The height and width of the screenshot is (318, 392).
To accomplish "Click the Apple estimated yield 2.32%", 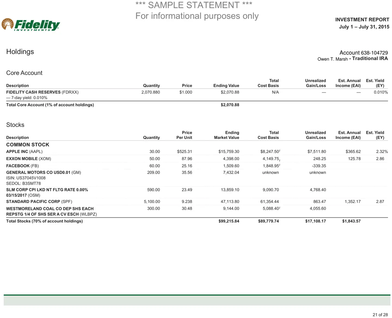I will 382,152.
